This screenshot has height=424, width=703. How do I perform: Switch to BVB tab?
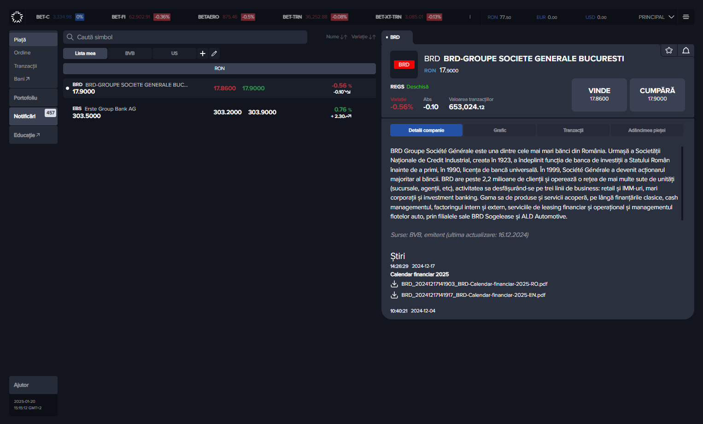pyautogui.click(x=130, y=53)
